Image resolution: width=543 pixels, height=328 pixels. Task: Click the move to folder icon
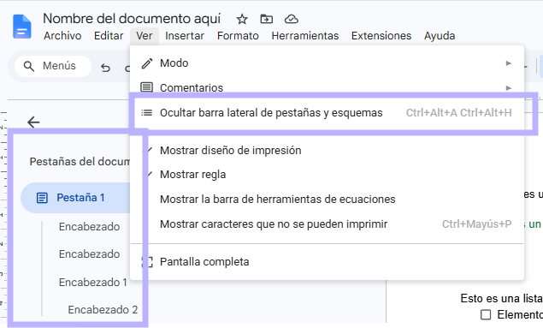266,19
